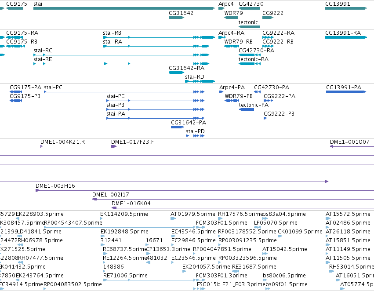The height and width of the screenshot is (291, 374).
Task: Select the CK01099.5prime EST label
Action: [x=300, y=232]
